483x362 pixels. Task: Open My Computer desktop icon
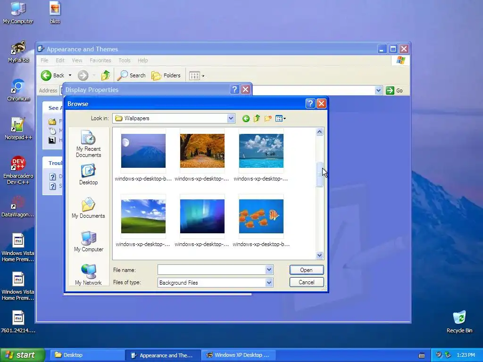coord(18,12)
